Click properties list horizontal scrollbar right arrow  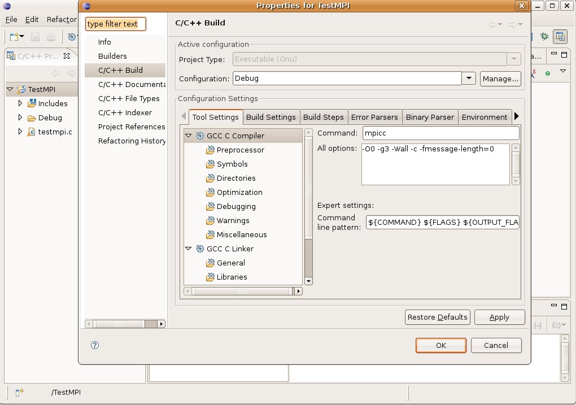point(161,324)
